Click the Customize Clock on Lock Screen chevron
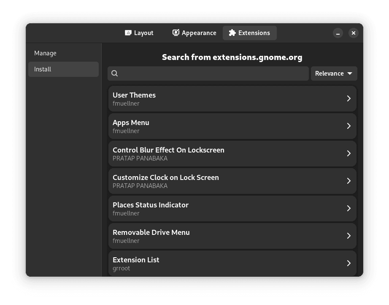This screenshot has height=305, width=389. (348, 181)
